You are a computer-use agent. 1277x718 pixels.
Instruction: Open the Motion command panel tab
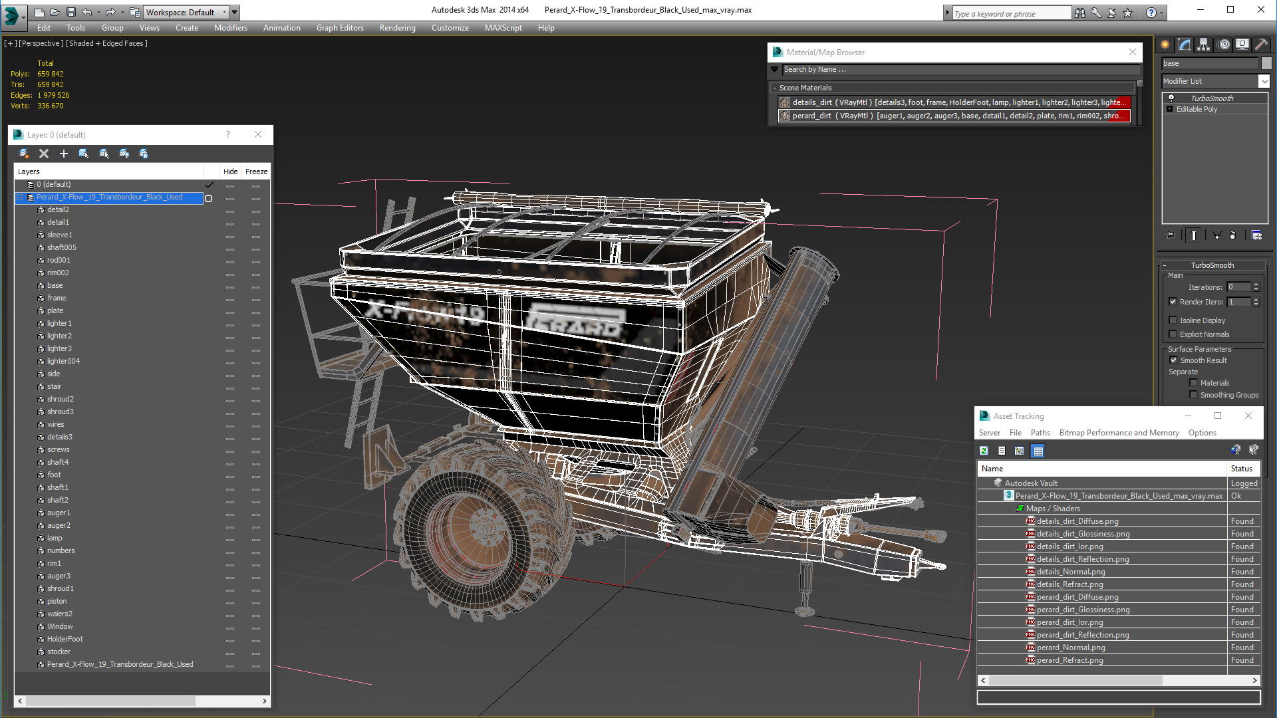tap(1224, 45)
